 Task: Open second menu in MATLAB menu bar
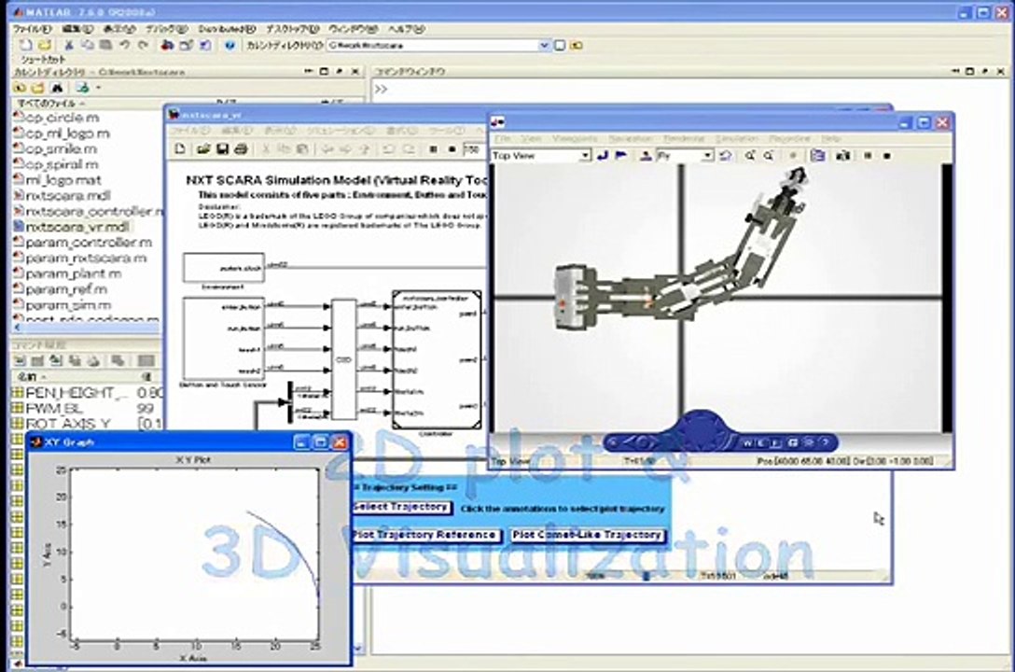point(77,29)
